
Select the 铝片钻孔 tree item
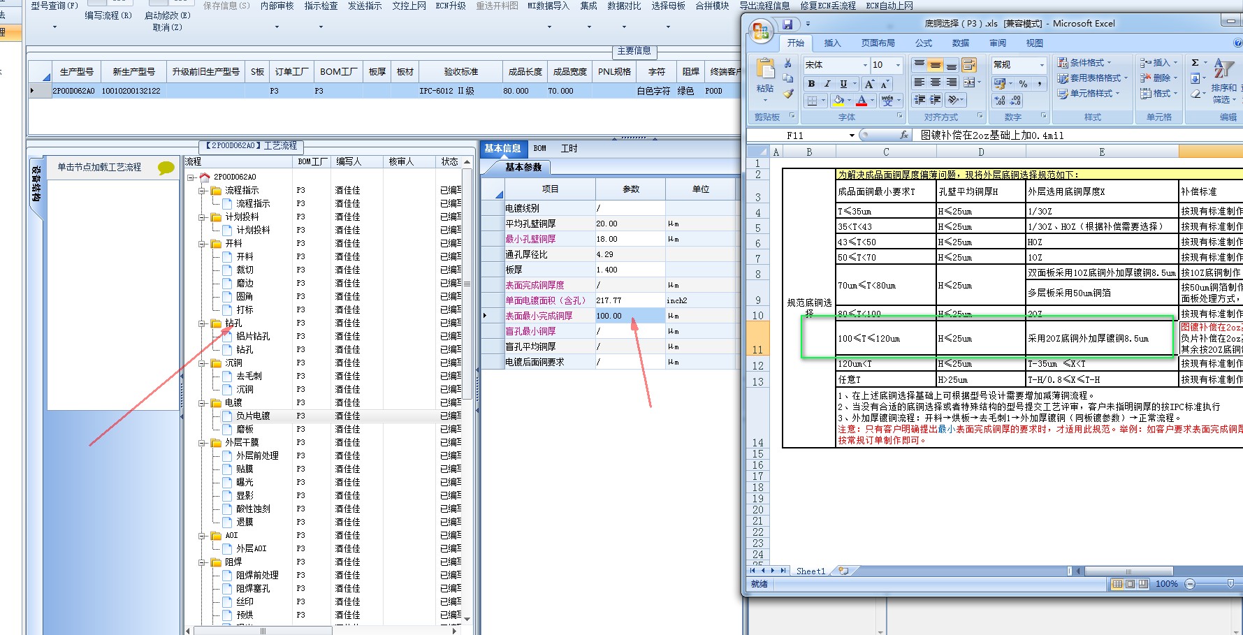coord(253,336)
